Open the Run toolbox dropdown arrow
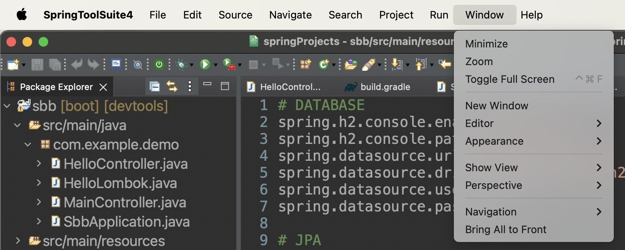The image size is (625, 250). click(x=240, y=65)
